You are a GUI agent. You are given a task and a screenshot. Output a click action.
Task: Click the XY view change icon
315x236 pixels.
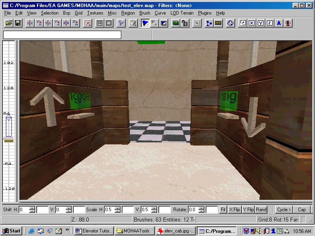pos(121,23)
